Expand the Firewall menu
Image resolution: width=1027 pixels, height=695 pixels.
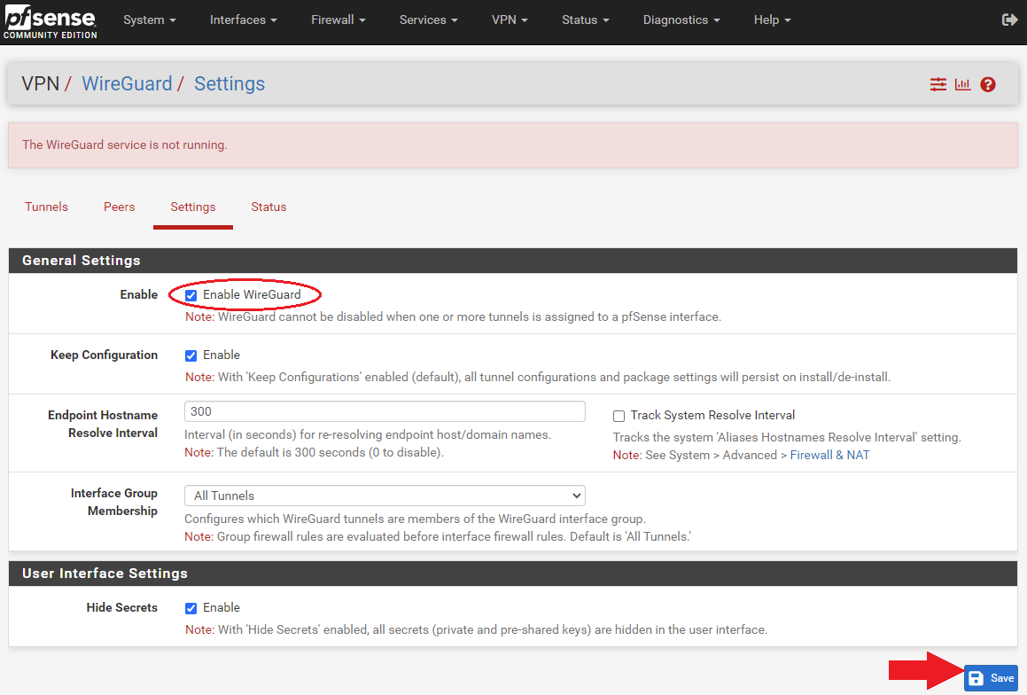tap(338, 20)
